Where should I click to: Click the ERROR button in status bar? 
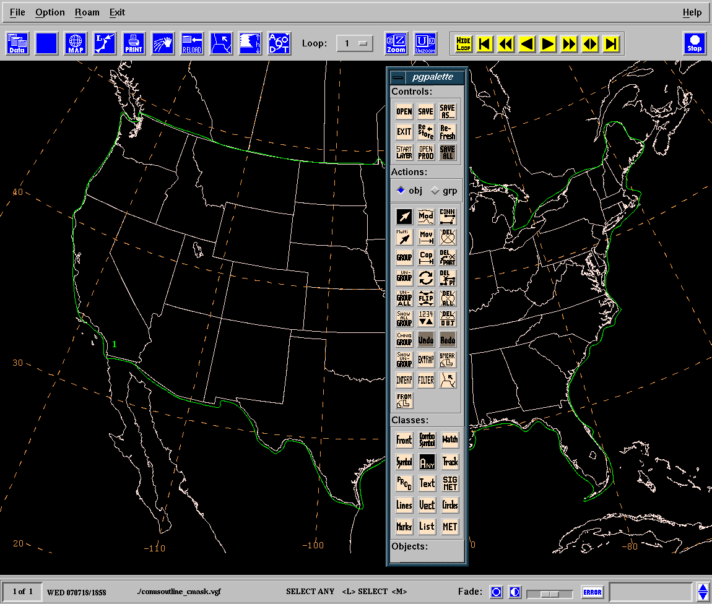(592, 592)
